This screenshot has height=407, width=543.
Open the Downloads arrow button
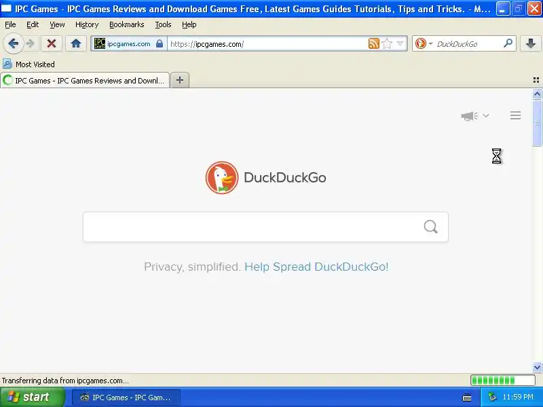tap(531, 43)
